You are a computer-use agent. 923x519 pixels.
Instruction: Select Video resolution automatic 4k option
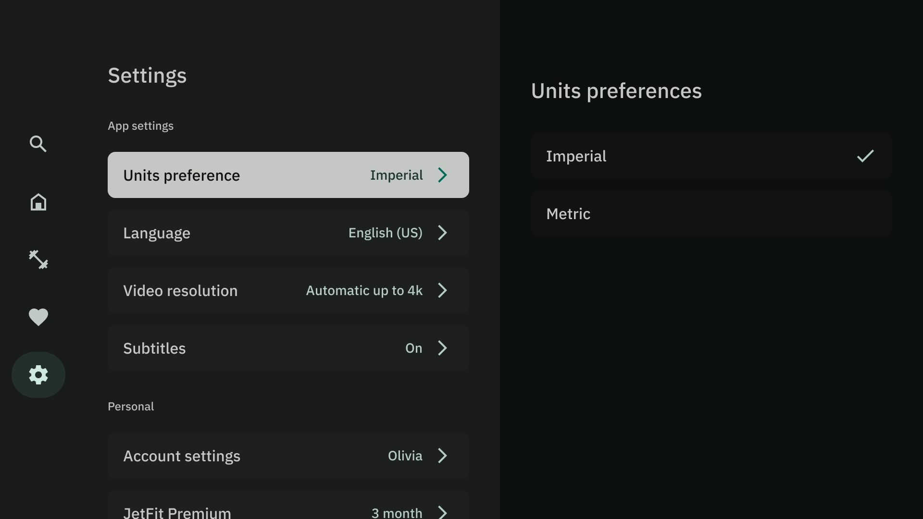[x=288, y=290]
